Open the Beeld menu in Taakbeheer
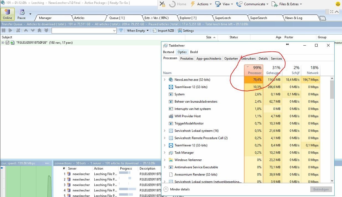 (194, 52)
